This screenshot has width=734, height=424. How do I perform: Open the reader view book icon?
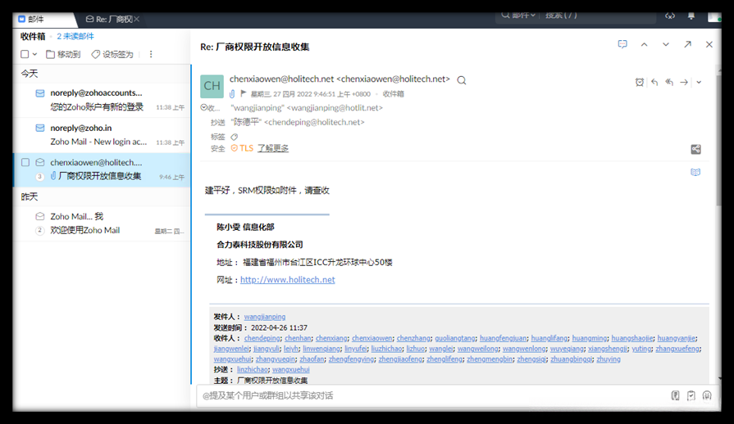click(695, 173)
